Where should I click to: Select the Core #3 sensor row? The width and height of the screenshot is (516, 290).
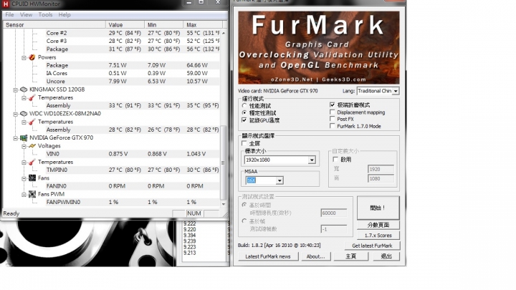click(x=133, y=41)
